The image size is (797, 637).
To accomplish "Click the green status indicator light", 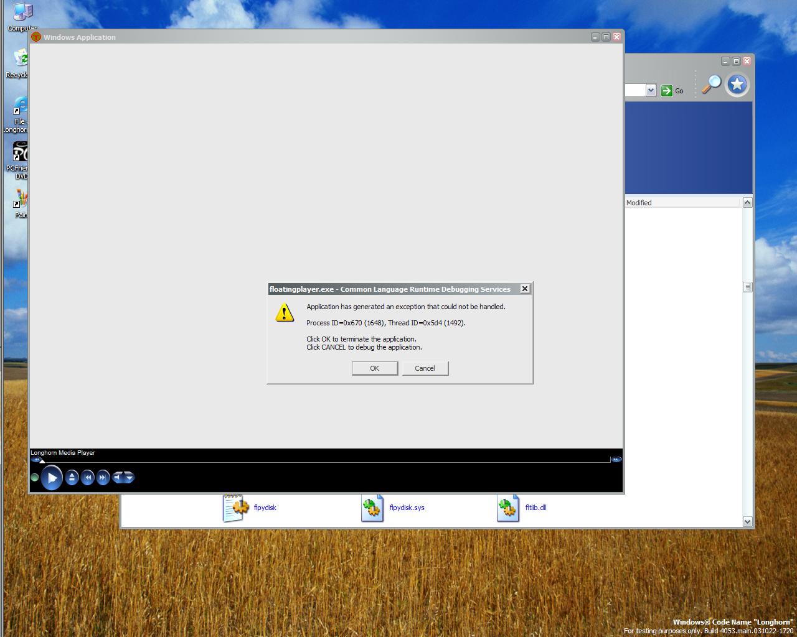I will click(x=35, y=478).
